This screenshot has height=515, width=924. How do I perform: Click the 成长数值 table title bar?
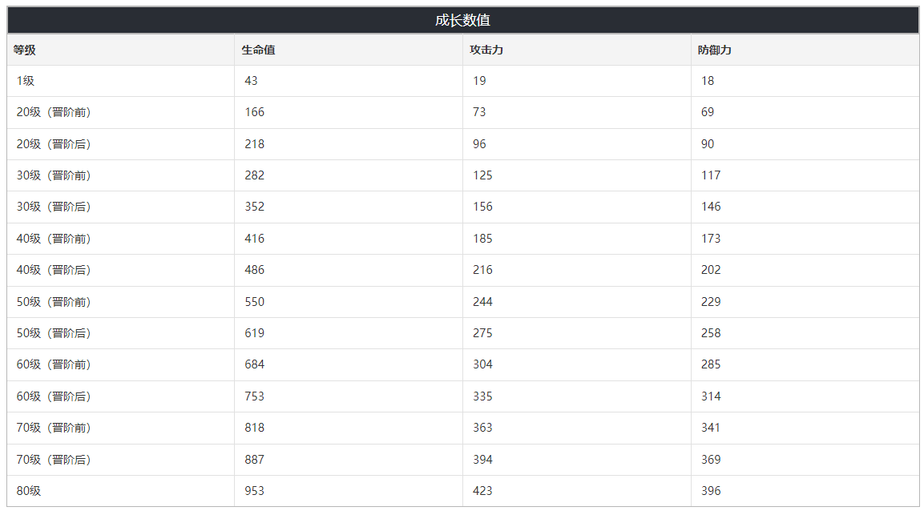[x=462, y=20]
